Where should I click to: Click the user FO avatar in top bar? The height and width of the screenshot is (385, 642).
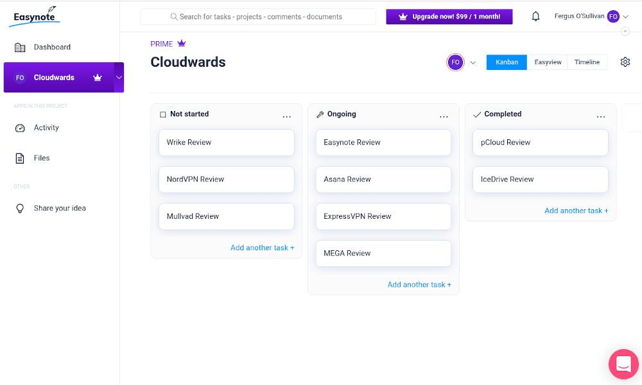pyautogui.click(x=613, y=17)
